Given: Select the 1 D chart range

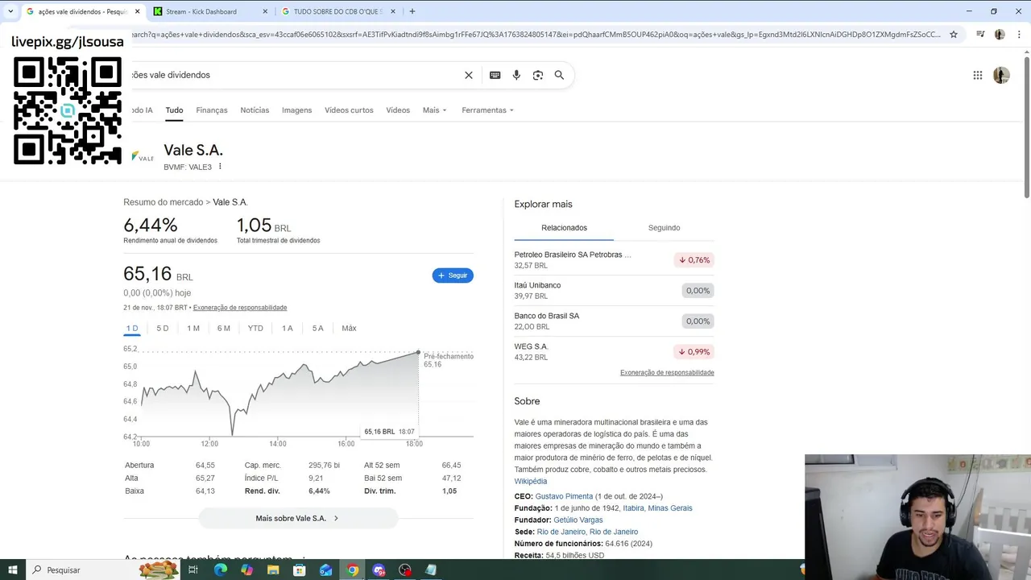Looking at the screenshot, I should pos(132,328).
